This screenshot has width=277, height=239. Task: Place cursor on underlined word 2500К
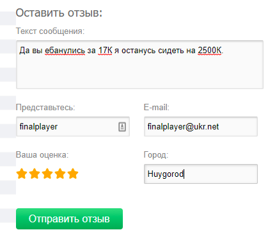[210, 51]
